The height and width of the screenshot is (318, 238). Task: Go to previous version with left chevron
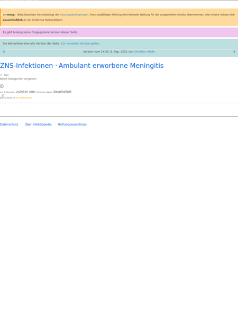pos(4,52)
